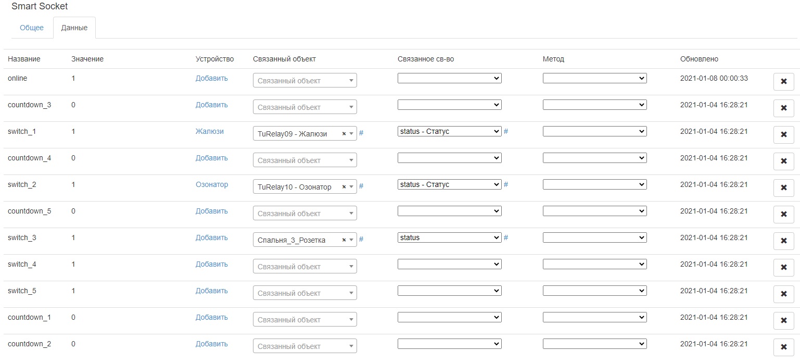Delete the online row with X icon
This screenshot has width=800, height=363.
[783, 82]
